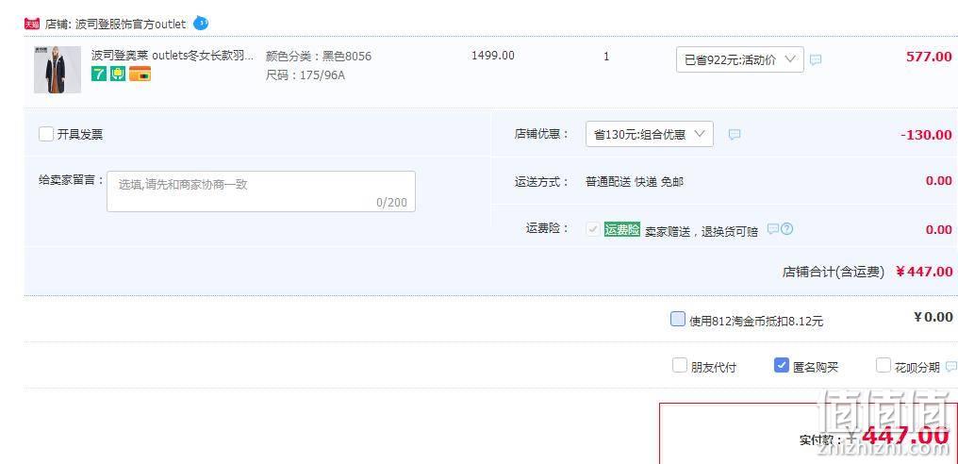Click the 运送方式 label

click(x=542, y=182)
